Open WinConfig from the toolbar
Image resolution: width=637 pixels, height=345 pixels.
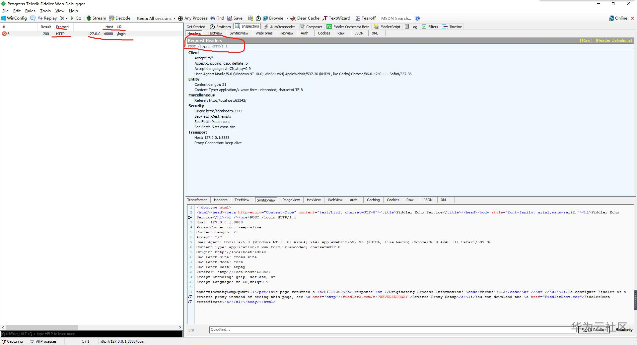[14, 18]
